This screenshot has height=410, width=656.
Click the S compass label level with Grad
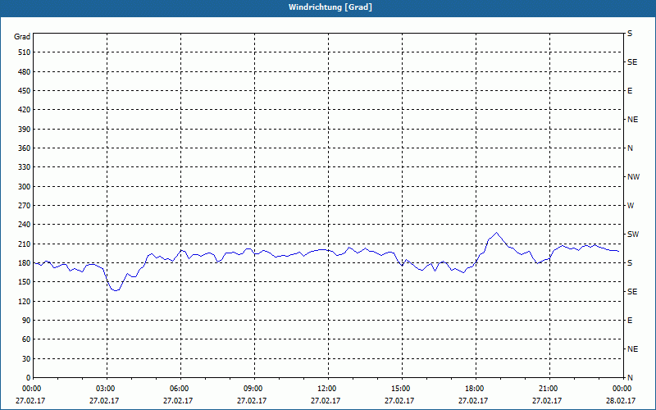point(630,34)
